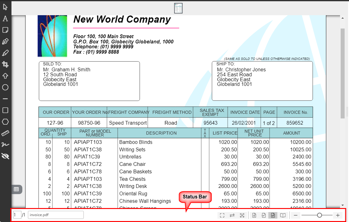Choose the line drawing tool

[5, 99]
